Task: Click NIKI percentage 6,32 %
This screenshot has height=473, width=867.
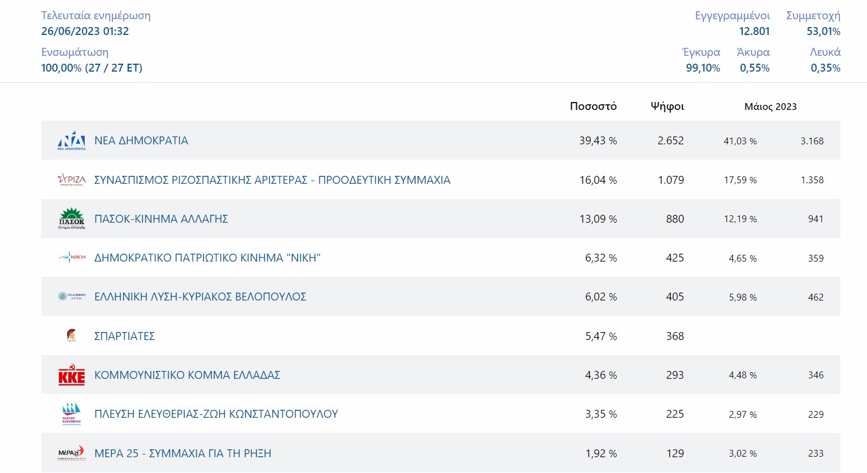Action: coord(601,258)
